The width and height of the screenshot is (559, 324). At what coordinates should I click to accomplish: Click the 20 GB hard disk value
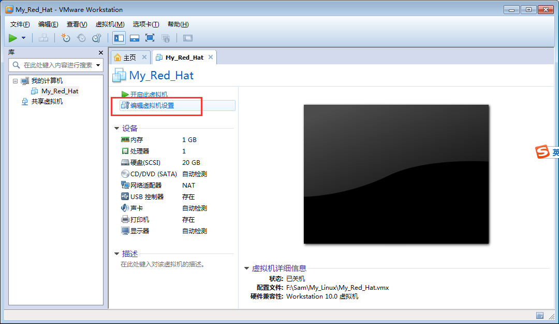tap(191, 163)
